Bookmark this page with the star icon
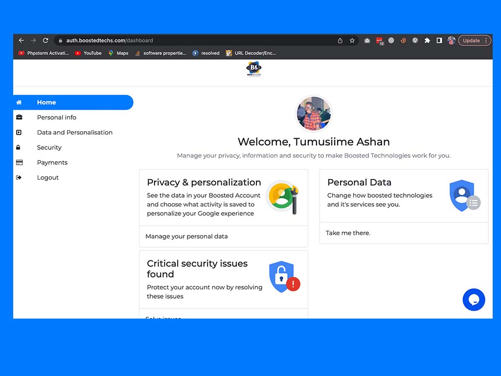 pyautogui.click(x=352, y=41)
